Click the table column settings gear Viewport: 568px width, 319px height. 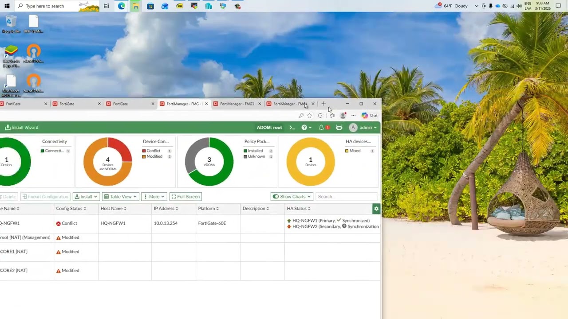376,209
